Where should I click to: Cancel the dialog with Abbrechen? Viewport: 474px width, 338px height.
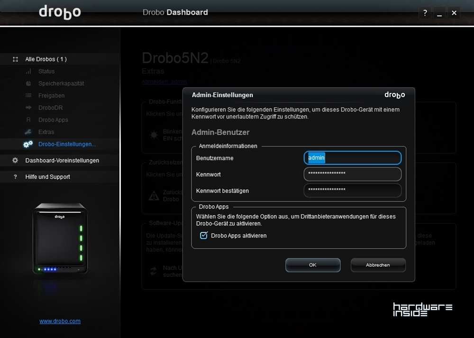coord(378,265)
